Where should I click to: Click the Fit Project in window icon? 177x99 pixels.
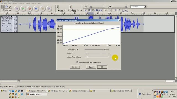(126, 10)
